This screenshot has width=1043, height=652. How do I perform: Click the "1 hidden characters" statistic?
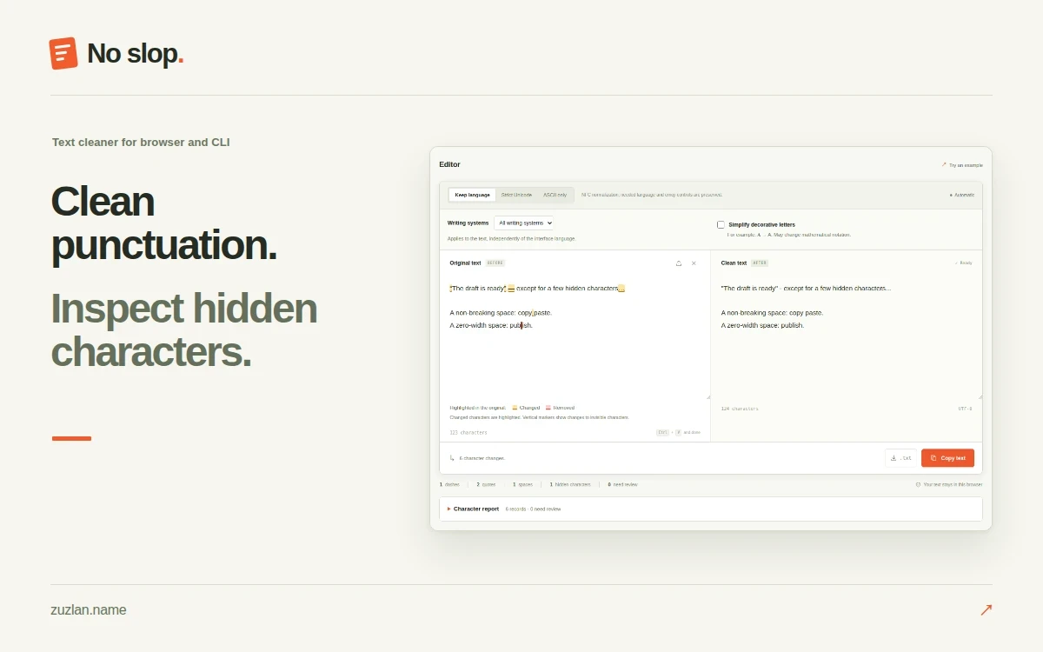tap(570, 484)
